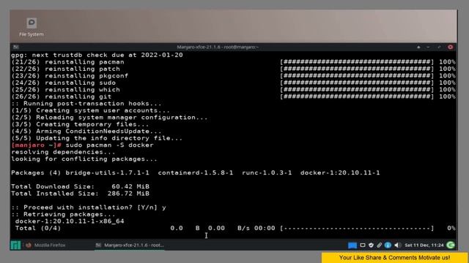Minimize the terminal window
Screen dimensions: 469x263
pyautogui.click(x=428, y=47)
